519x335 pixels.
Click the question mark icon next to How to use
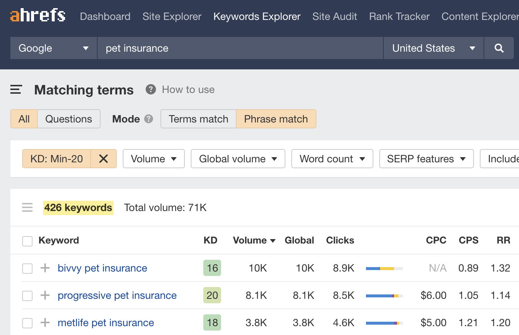[x=150, y=89]
